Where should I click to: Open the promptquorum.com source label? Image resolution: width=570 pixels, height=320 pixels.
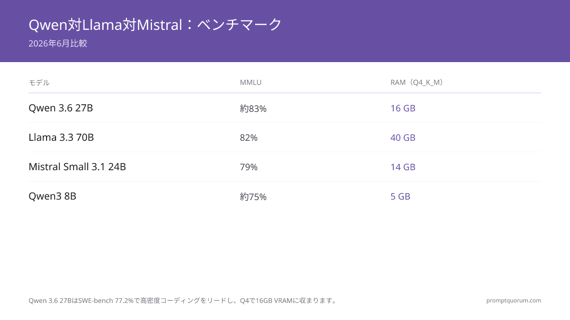[514, 301]
